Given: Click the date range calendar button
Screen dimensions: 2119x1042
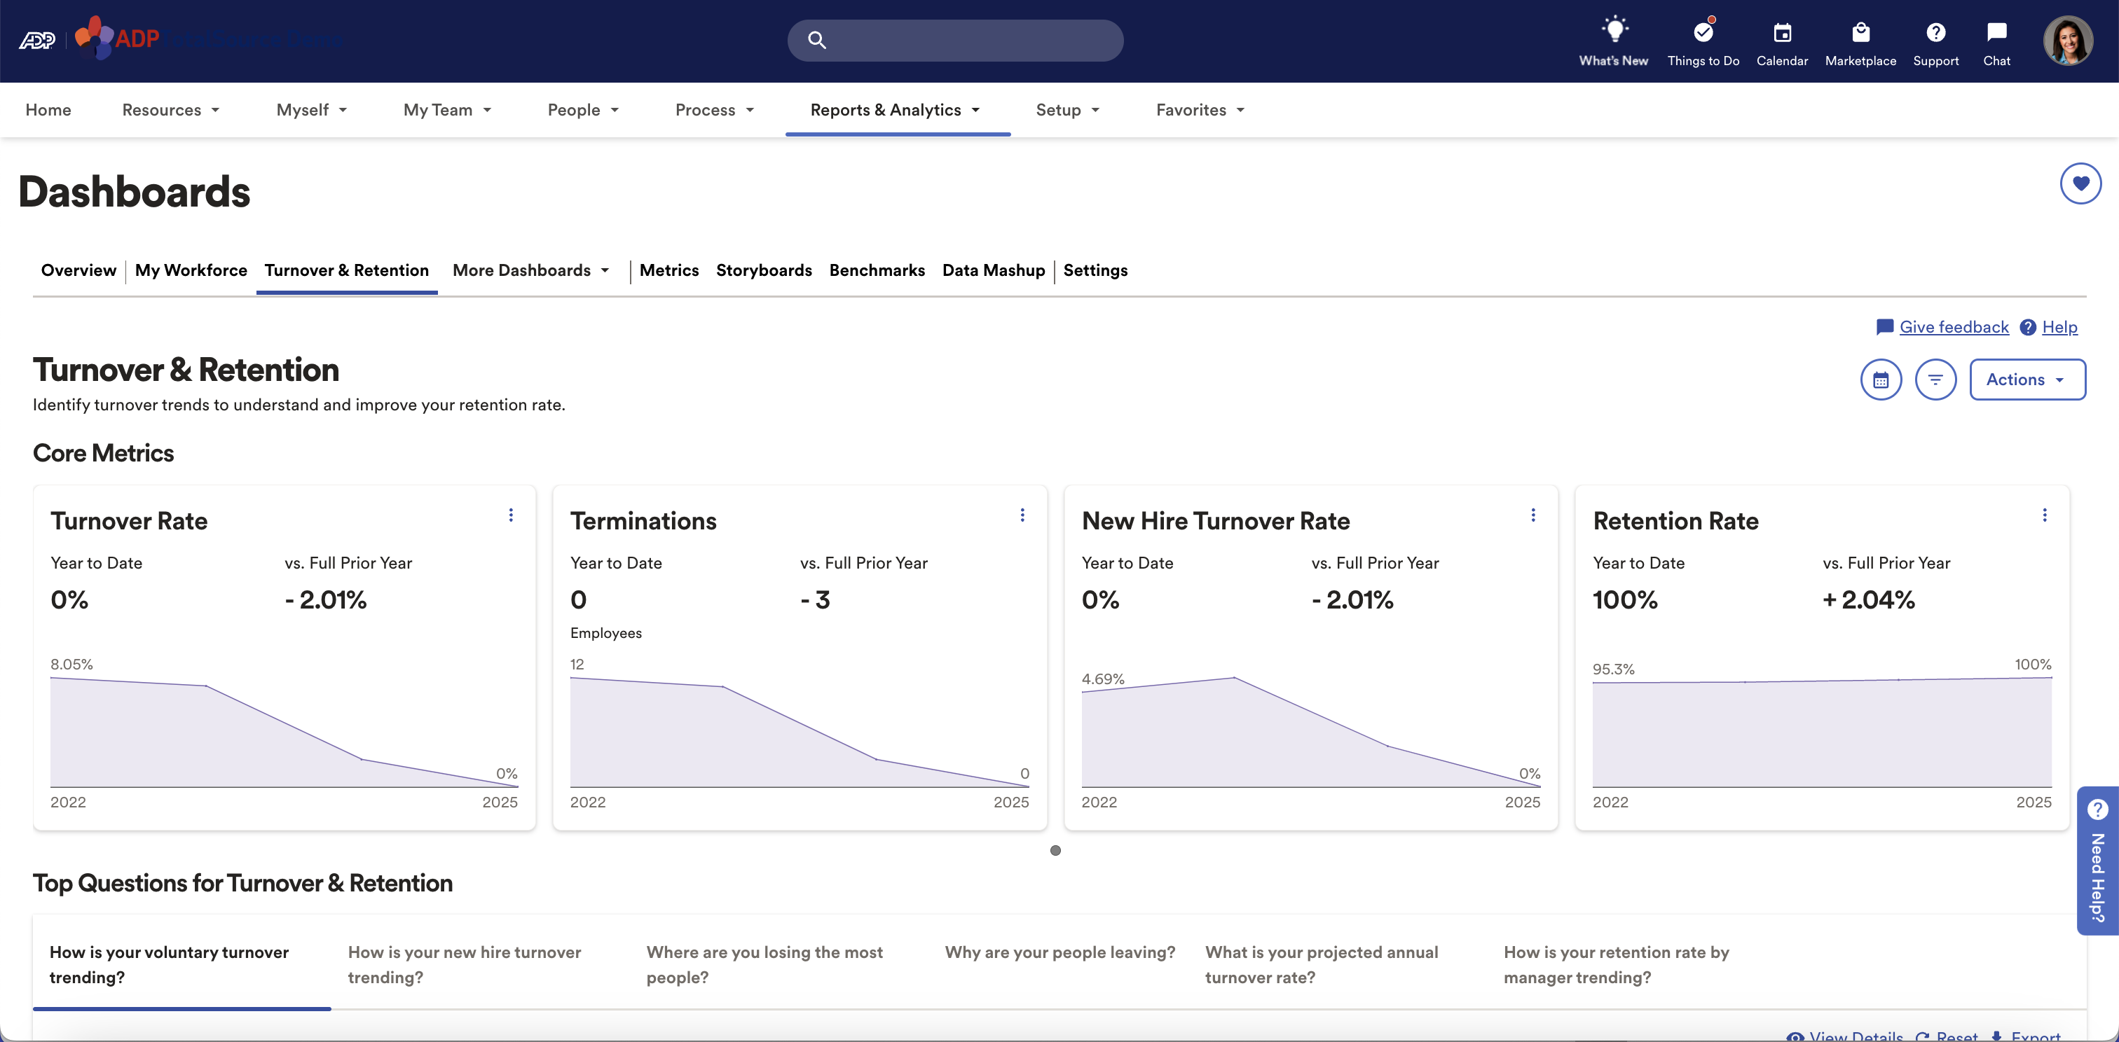Looking at the screenshot, I should click(1881, 380).
